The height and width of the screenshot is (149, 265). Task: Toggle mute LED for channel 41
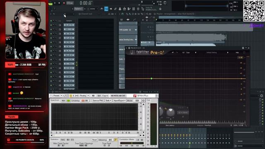point(51,55)
